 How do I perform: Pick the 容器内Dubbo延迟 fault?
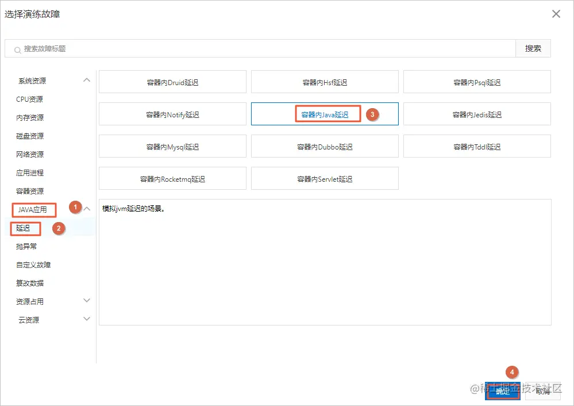[325, 146]
